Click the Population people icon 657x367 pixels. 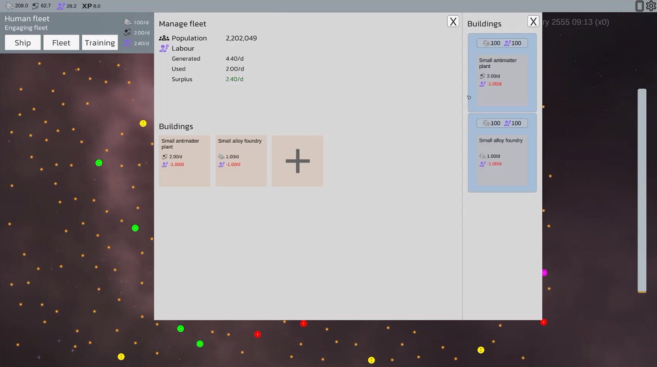pos(164,38)
